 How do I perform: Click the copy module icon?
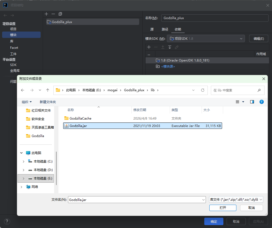point(60,14)
